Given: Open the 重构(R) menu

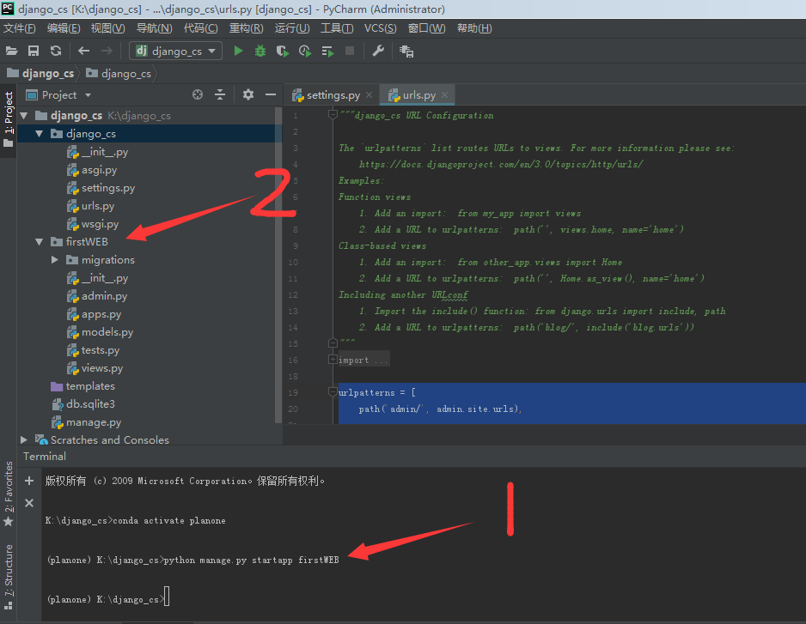Looking at the screenshot, I should pos(247,28).
